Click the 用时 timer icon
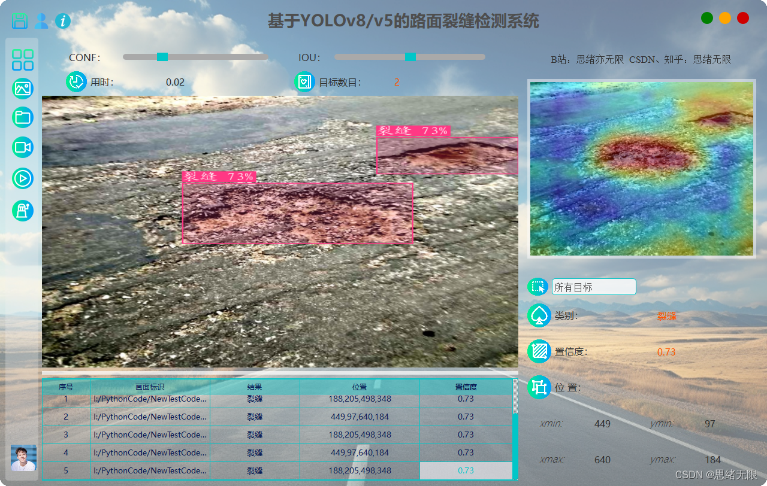The height and width of the screenshot is (486, 767). point(76,82)
